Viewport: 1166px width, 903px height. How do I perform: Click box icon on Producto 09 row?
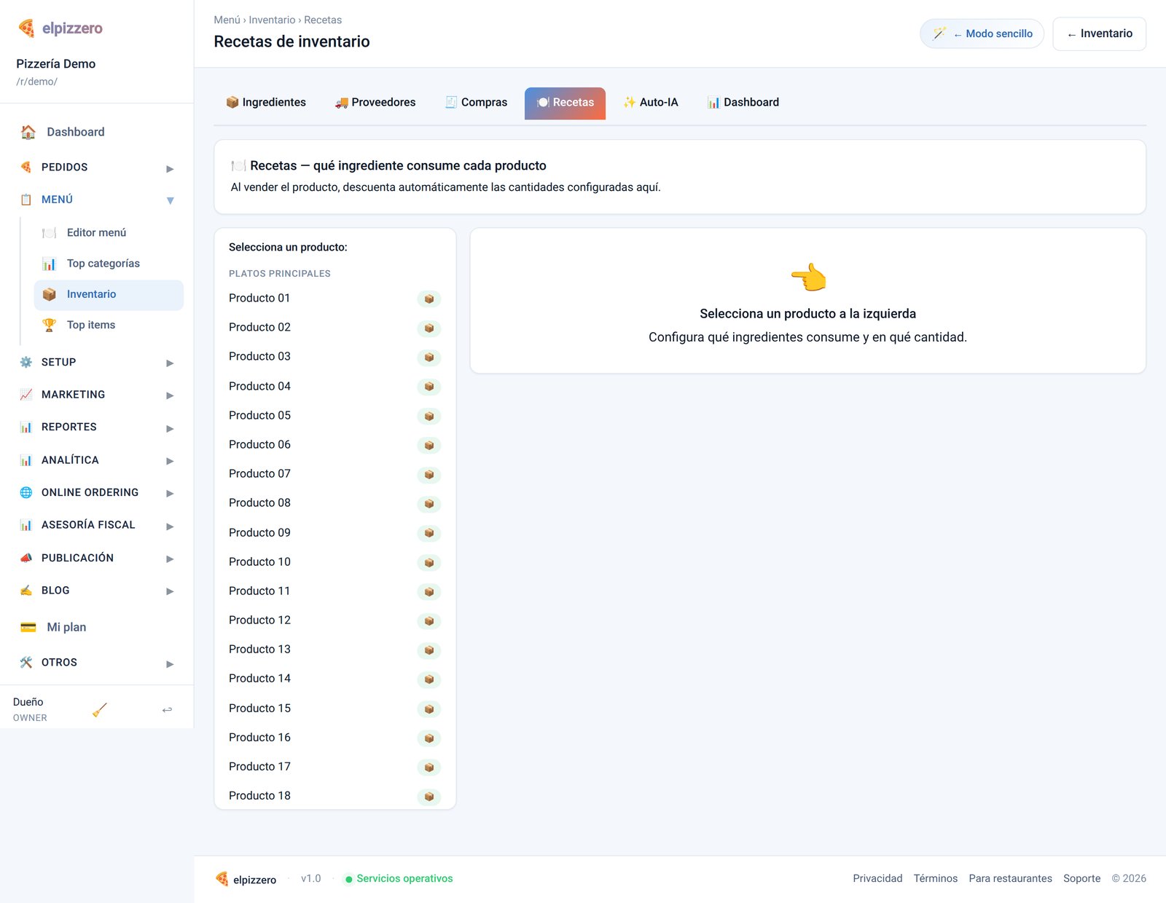tap(429, 533)
